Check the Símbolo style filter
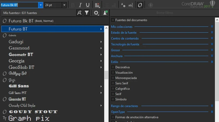This screenshot has width=219, height=122. point(113,99)
